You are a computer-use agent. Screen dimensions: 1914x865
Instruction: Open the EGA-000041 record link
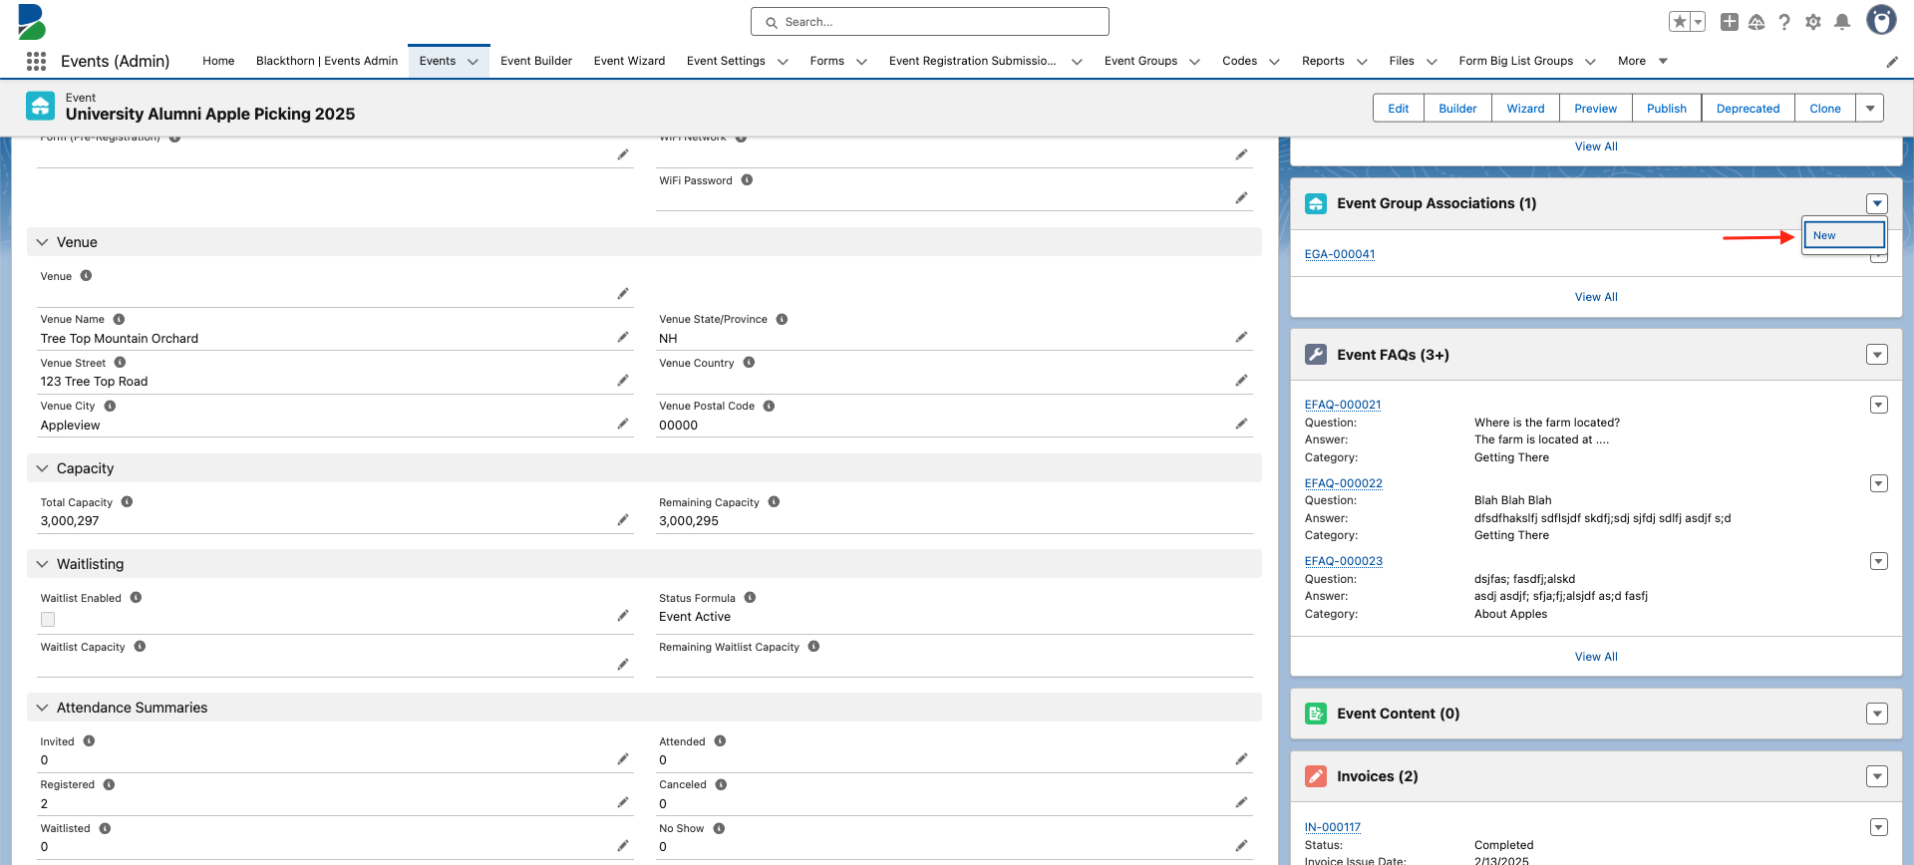coord(1340,254)
